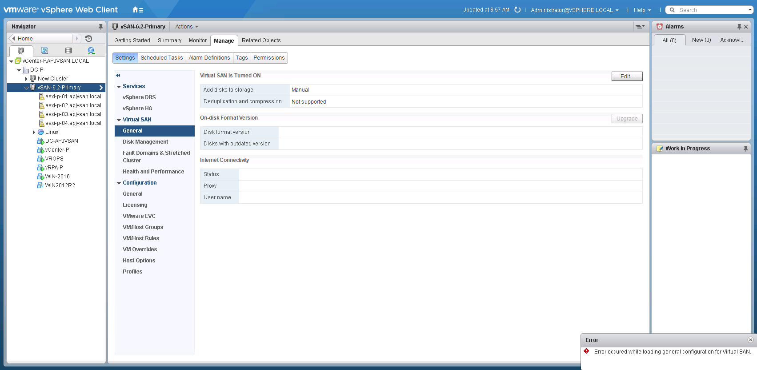Screen dimensions: 757x370
Task: Click the refresh icon next to update time
Action: tap(517, 10)
